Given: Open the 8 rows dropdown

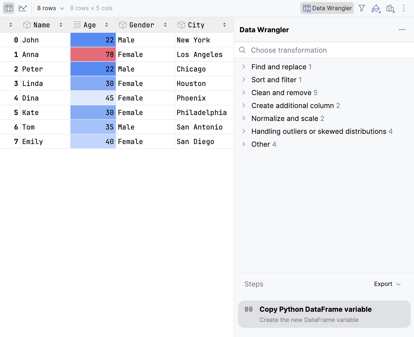Looking at the screenshot, I should [50, 8].
